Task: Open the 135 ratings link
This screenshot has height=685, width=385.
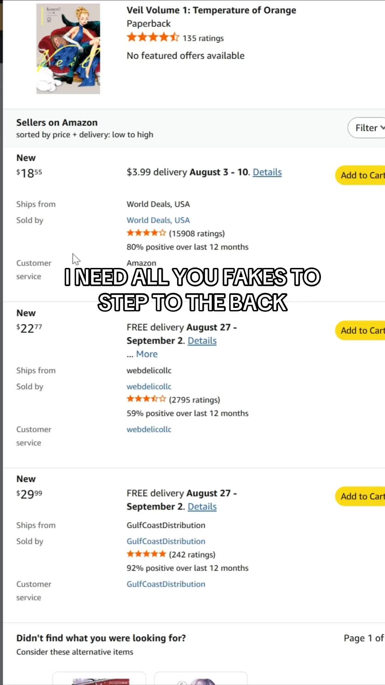Action: click(203, 38)
